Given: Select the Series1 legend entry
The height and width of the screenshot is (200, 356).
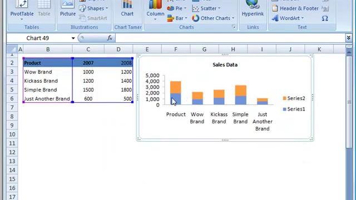Looking at the screenshot, I should tap(294, 109).
